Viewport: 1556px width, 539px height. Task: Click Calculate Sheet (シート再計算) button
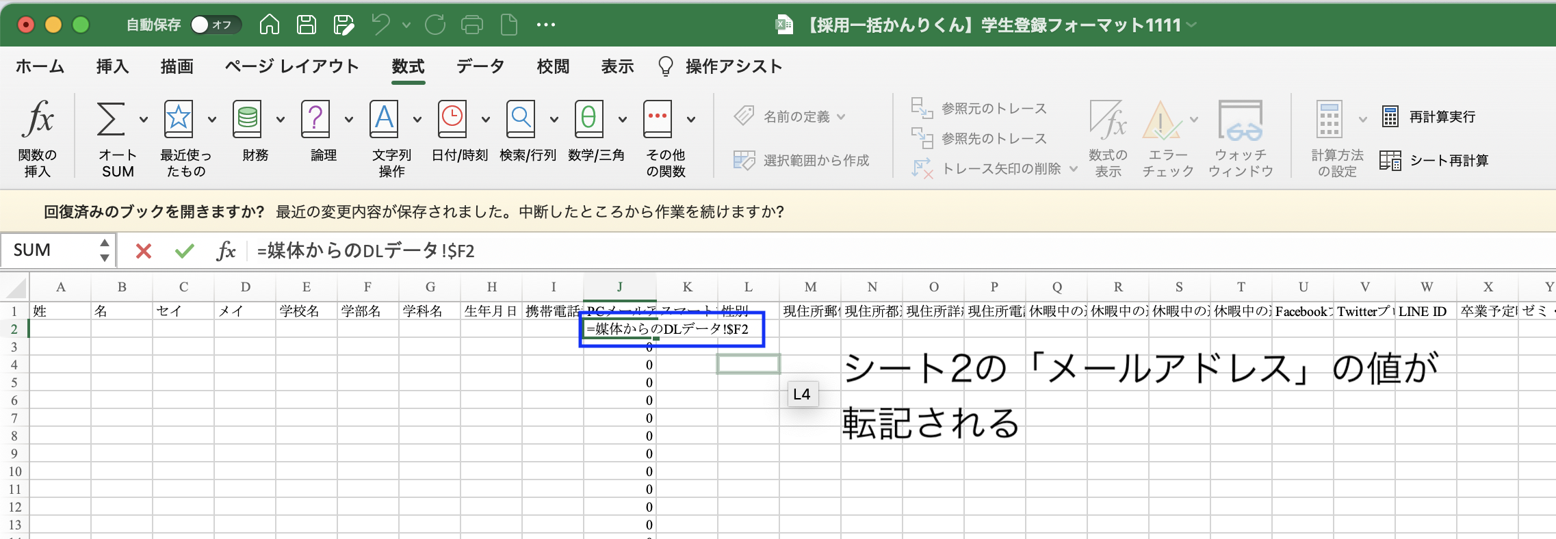tap(1434, 161)
